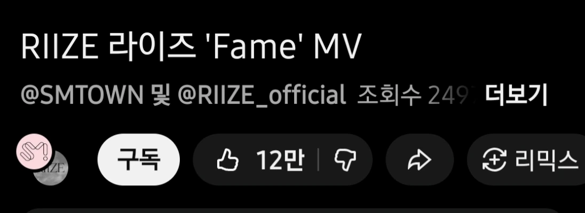
Task: Open the pink SM channel avatar
Action: point(34,151)
